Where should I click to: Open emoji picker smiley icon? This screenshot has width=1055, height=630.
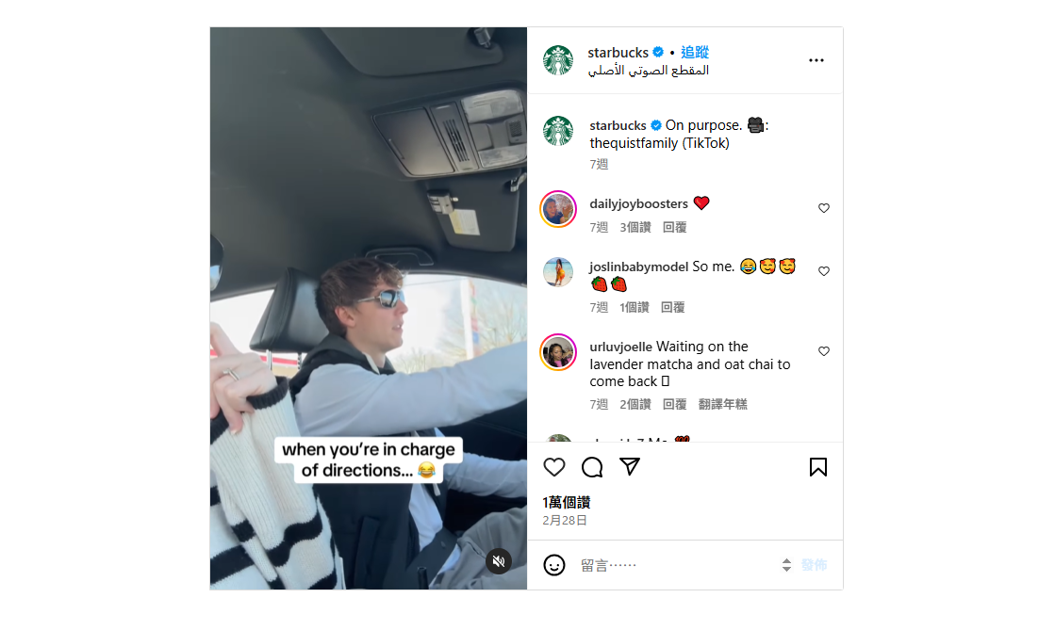(x=553, y=565)
